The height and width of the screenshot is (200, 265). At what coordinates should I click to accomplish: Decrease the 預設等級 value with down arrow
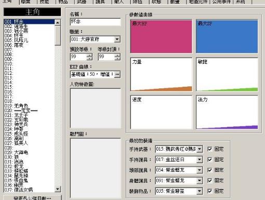click(89, 59)
